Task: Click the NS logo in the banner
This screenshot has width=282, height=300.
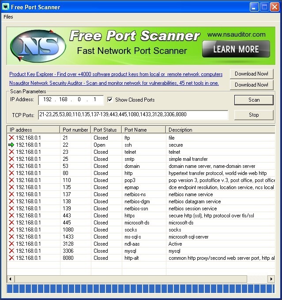Action: [x=38, y=46]
